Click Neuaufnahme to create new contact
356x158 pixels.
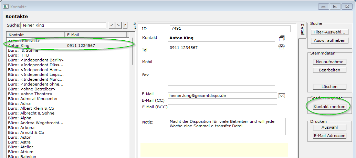[329, 62]
